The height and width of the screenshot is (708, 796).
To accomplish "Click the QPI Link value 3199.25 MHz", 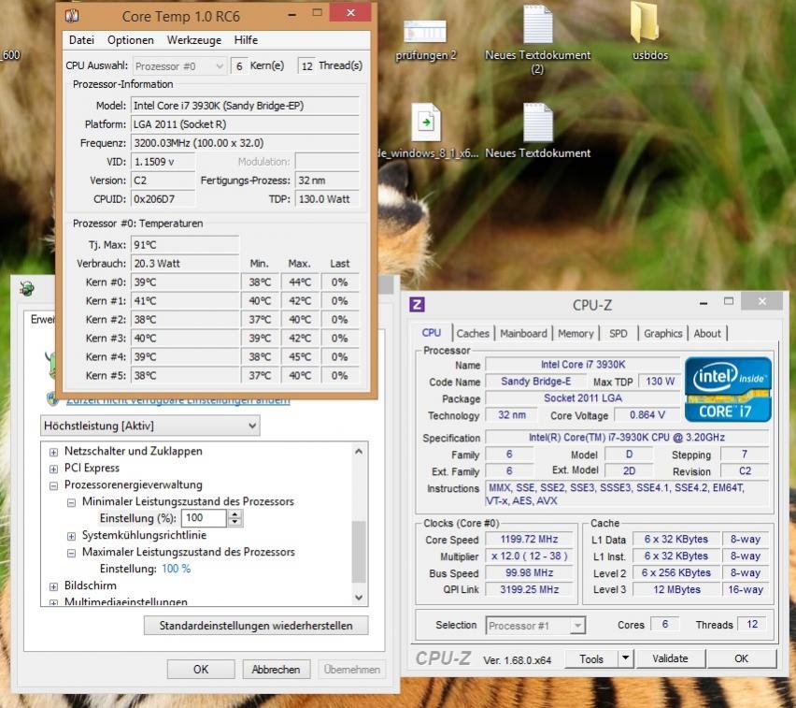I will pos(530,589).
